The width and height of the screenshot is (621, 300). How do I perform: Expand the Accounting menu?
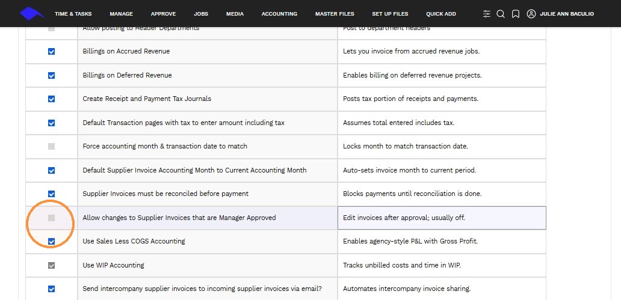click(279, 14)
